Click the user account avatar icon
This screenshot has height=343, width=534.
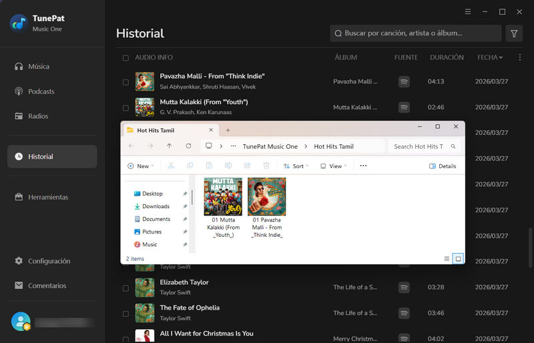[21, 322]
